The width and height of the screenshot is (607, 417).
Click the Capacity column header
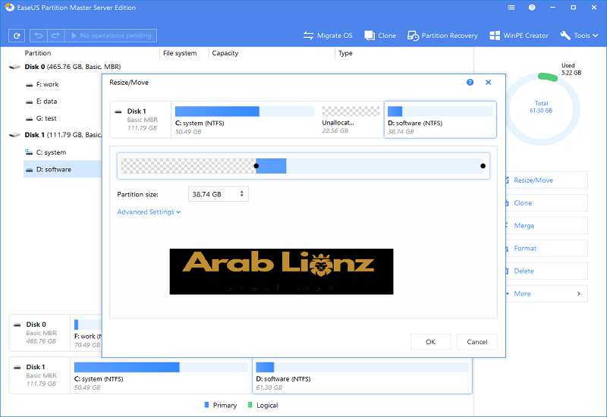click(225, 53)
